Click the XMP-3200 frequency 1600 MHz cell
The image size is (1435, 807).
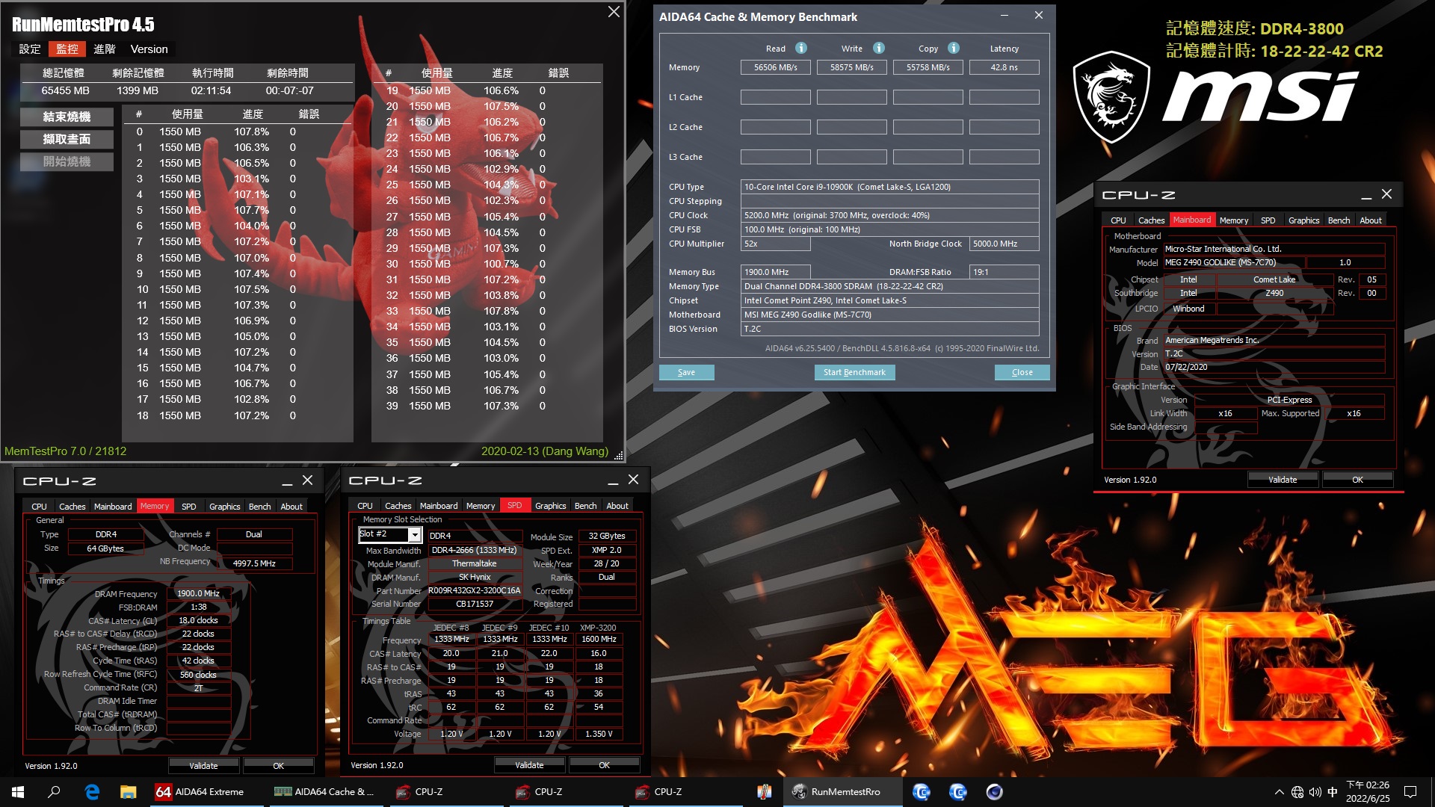[599, 640]
